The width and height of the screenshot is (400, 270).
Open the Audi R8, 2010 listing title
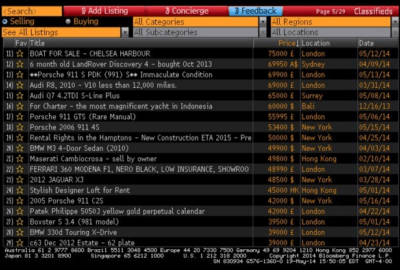pos(103,85)
